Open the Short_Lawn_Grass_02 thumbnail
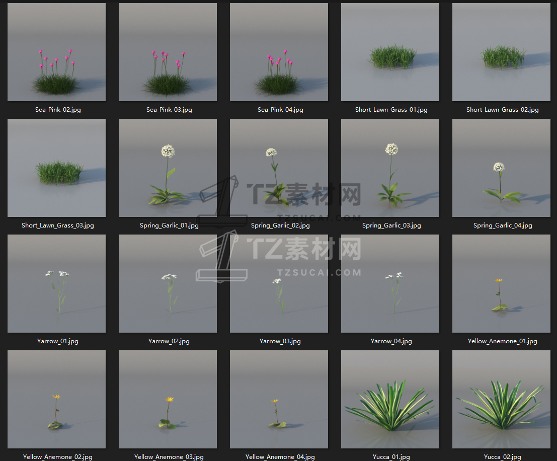Image resolution: width=557 pixels, height=461 pixels. tap(501, 52)
